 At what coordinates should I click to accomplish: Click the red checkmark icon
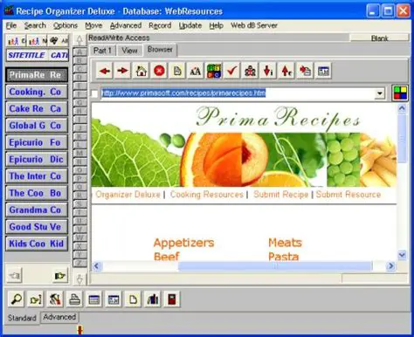[232, 71]
